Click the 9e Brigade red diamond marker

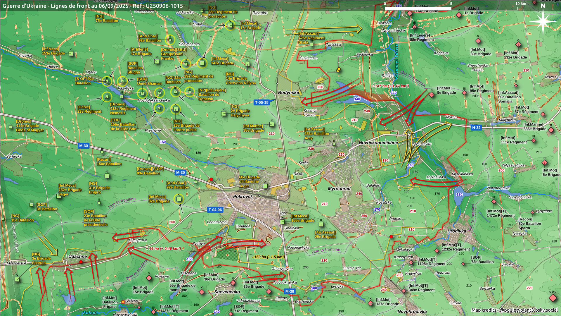[432, 95]
